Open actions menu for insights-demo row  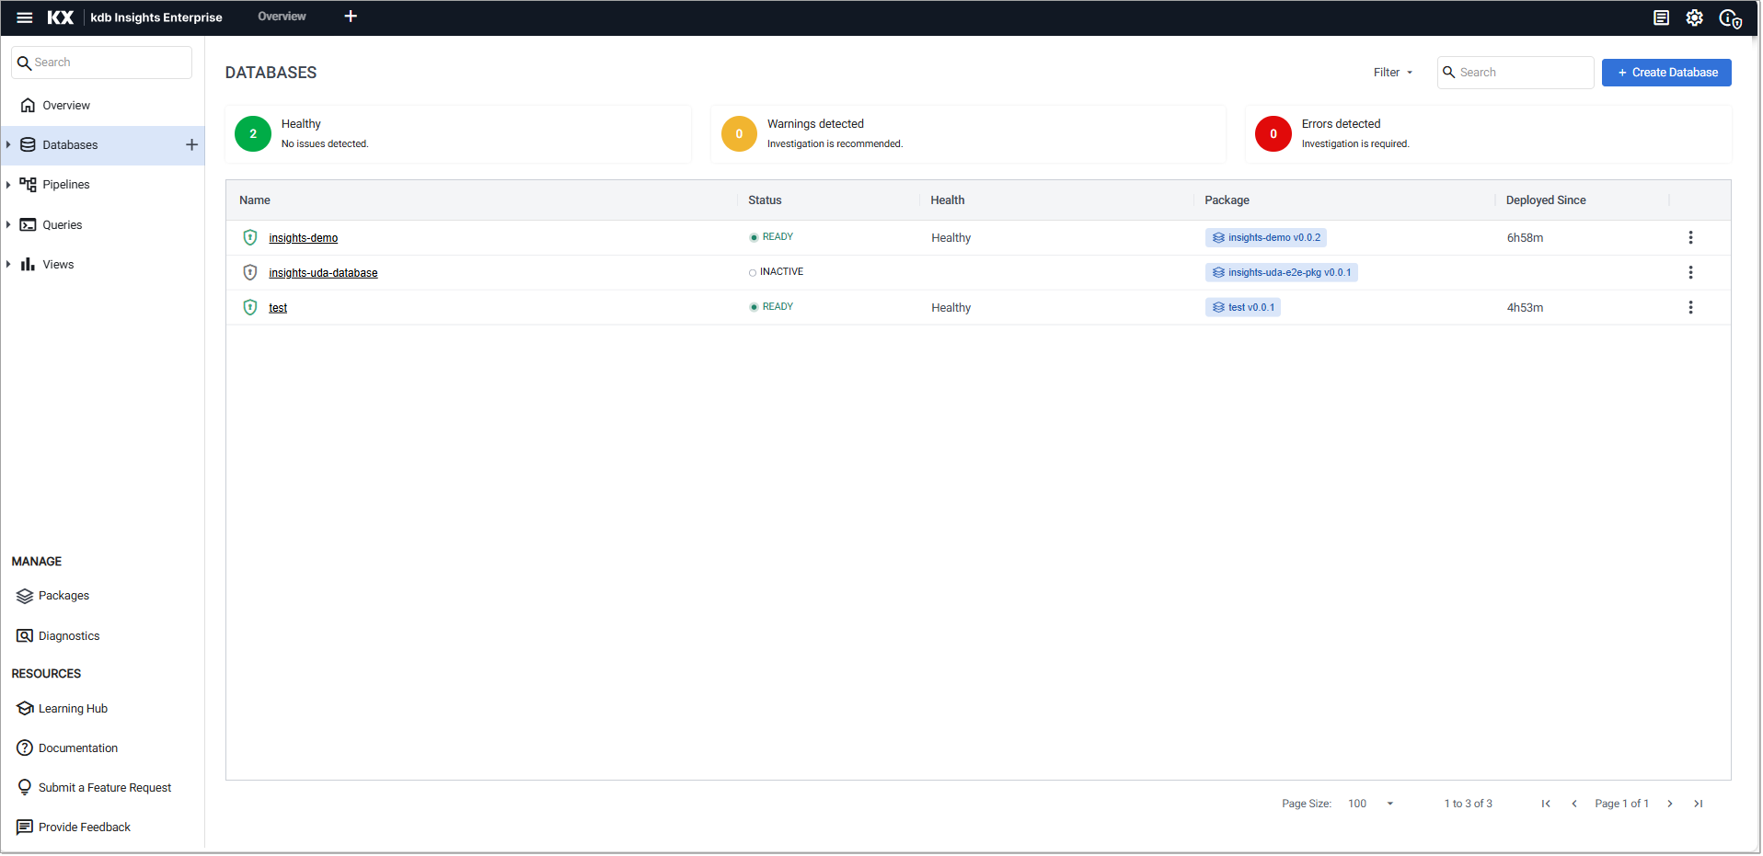1689,238
